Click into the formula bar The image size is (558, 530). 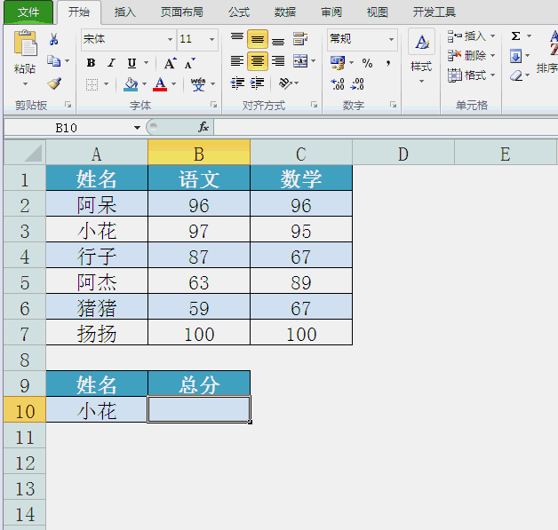coord(386,127)
